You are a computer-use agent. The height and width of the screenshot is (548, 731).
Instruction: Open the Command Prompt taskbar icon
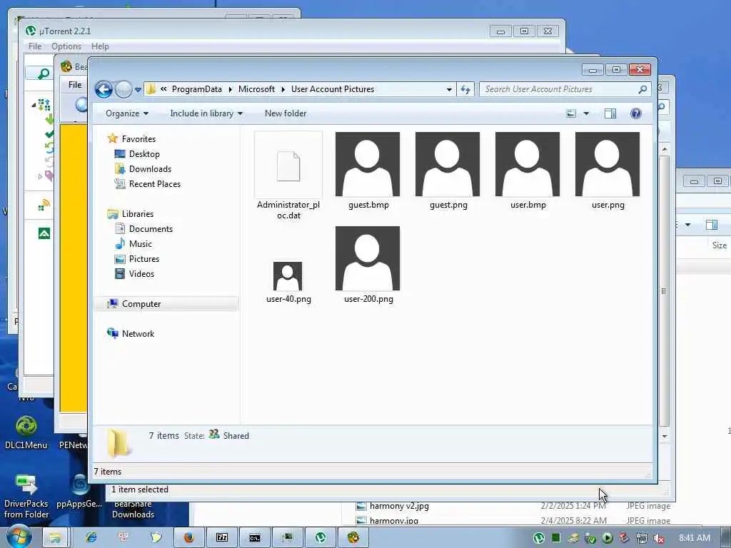click(x=255, y=538)
